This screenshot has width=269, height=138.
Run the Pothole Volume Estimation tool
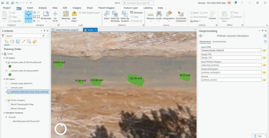coord(258,136)
